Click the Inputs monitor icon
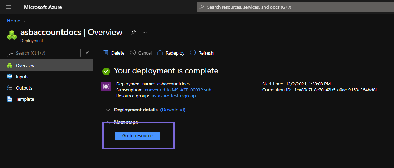The width and height of the screenshot is (394, 168). [9, 77]
